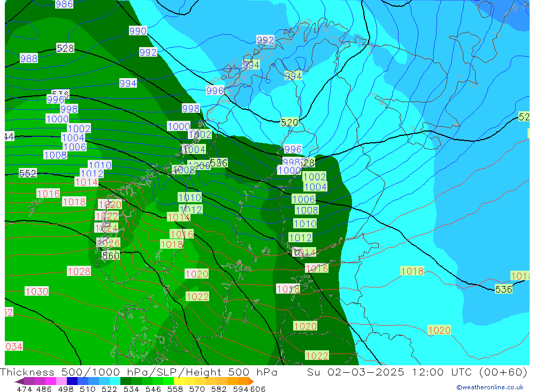
Task: Click the red 1030 isobar label
Action: point(37,291)
